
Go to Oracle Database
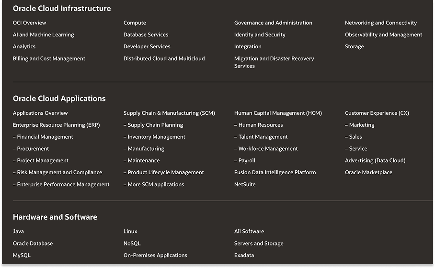33,243
